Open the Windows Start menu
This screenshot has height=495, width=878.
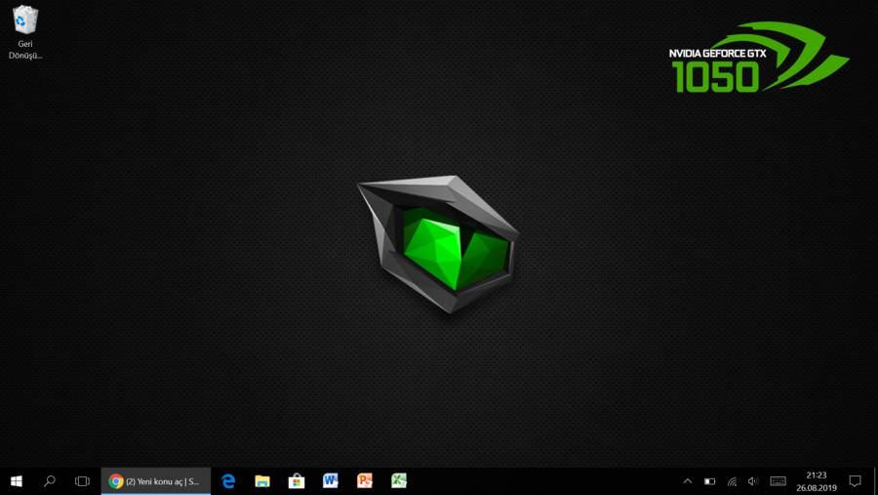point(17,481)
